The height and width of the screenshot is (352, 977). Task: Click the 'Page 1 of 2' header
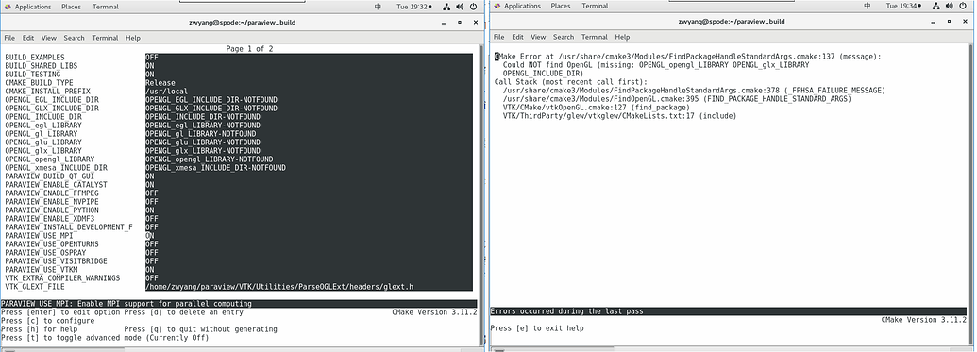click(x=249, y=48)
